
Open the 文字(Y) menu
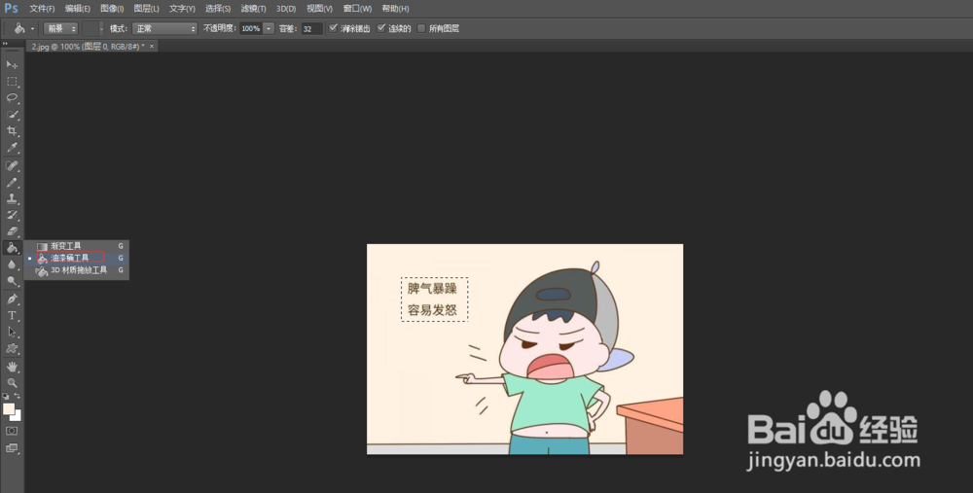(183, 9)
